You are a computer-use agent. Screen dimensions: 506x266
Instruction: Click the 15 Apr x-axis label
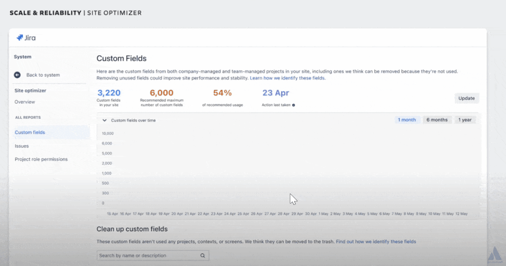point(112,214)
